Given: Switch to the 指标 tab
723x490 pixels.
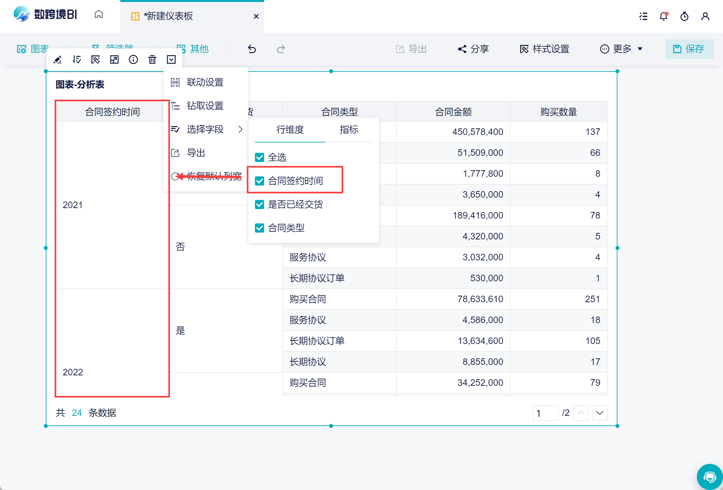Looking at the screenshot, I should coord(349,130).
